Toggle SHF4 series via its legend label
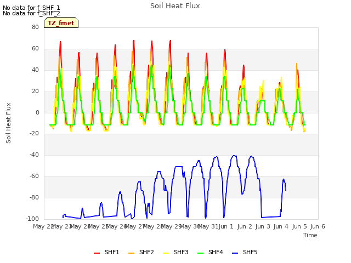This screenshot has width=351, height=263. pos(216,252)
